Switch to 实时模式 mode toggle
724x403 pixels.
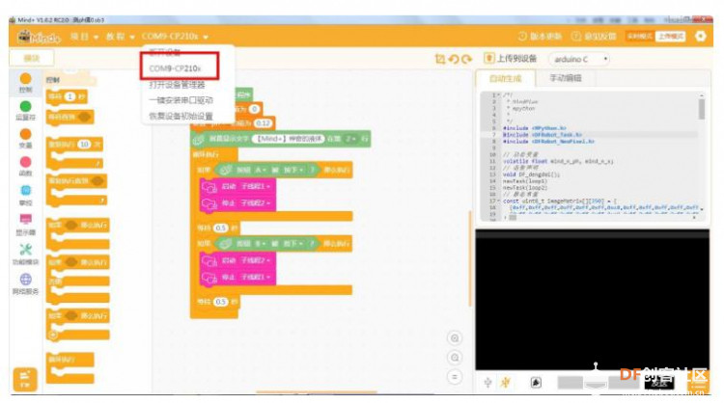(x=640, y=36)
